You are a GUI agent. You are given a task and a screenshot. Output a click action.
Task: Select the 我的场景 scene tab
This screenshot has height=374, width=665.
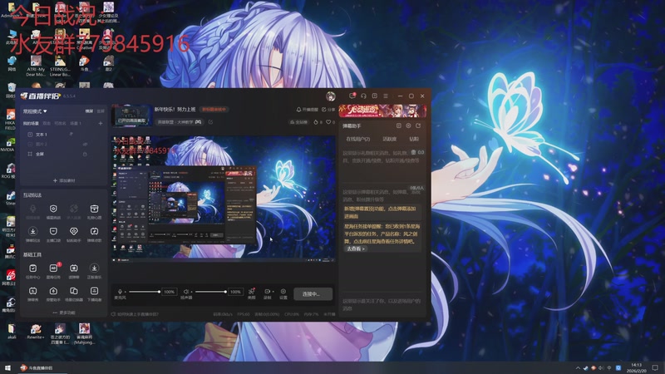click(x=31, y=123)
